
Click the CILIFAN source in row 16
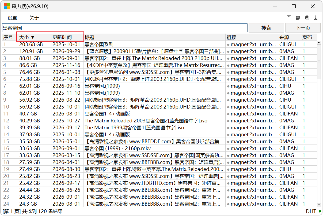tap(288, 148)
